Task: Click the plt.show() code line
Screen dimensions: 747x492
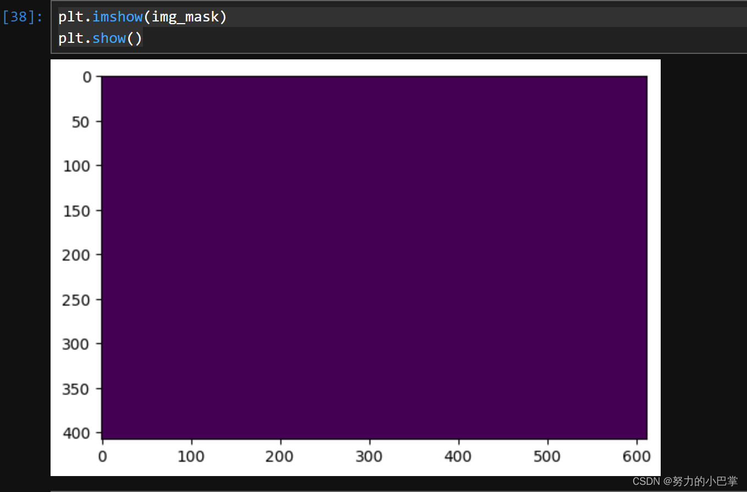Action: tap(100, 38)
